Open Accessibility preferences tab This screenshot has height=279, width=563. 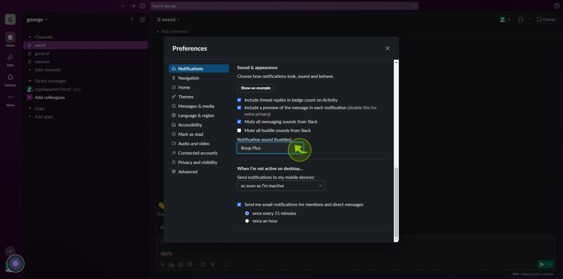click(x=199, y=125)
